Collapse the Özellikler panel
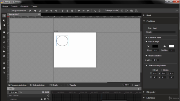 (x=144, y=21)
